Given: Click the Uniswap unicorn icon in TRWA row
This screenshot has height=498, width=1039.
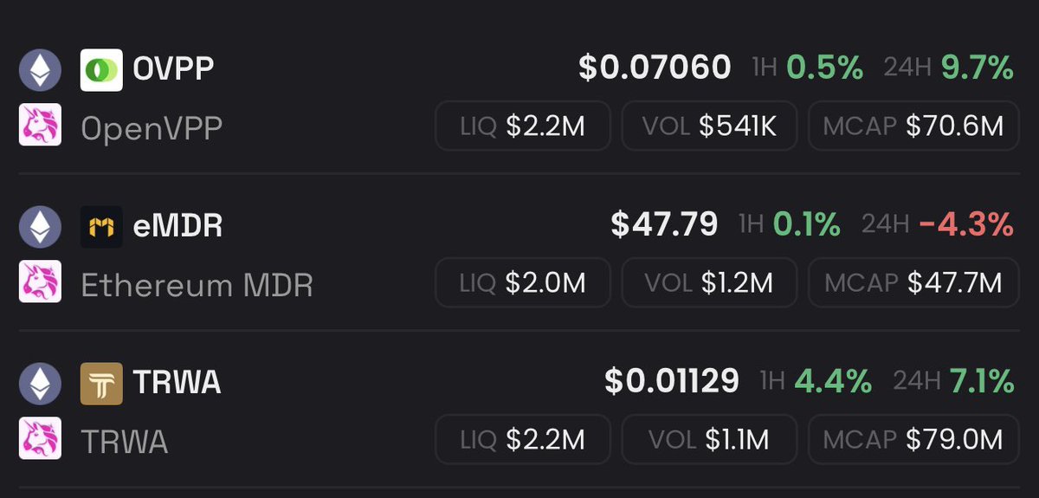Looking at the screenshot, I should tap(40, 438).
